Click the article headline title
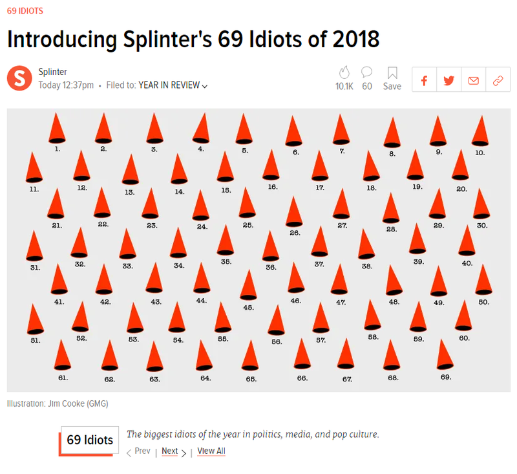Viewport: 517px width, 474px height. 193,39
